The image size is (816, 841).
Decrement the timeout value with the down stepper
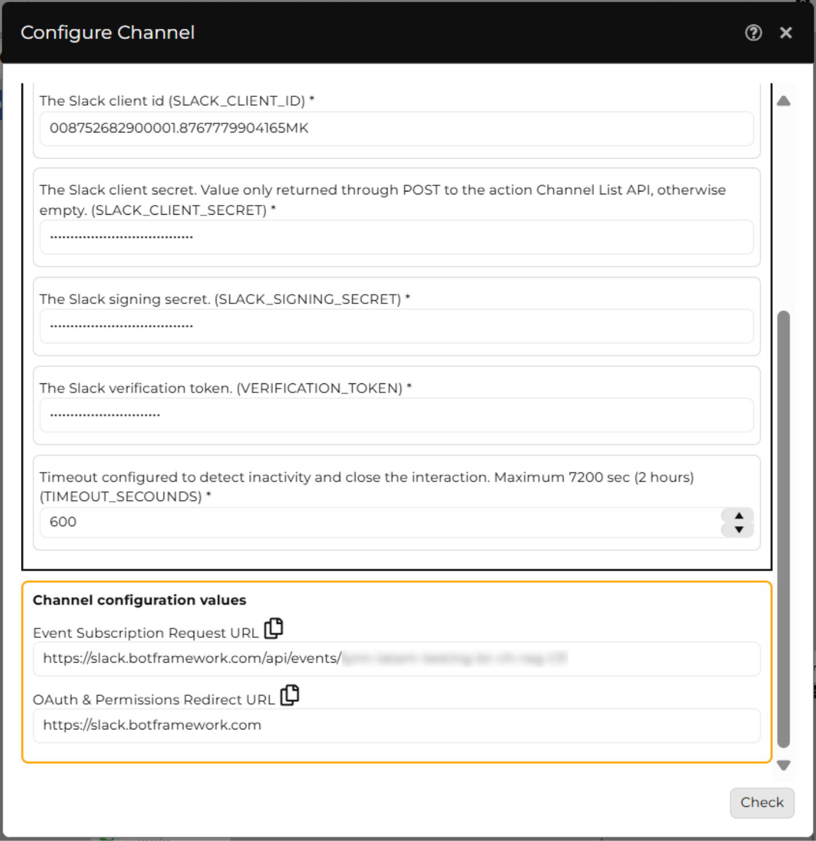pos(738,529)
